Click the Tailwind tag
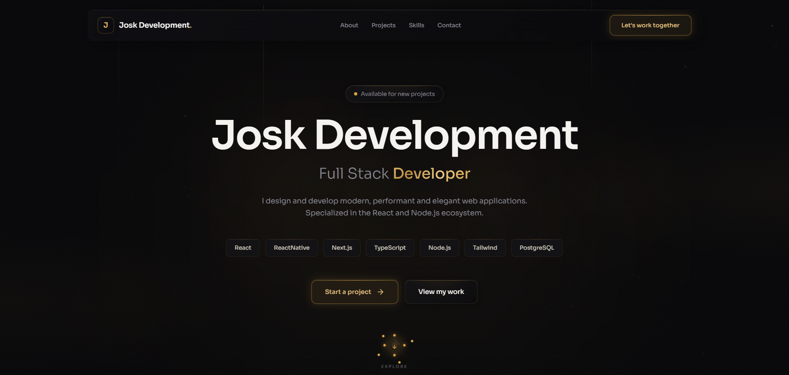This screenshot has width=789, height=375. (x=485, y=248)
